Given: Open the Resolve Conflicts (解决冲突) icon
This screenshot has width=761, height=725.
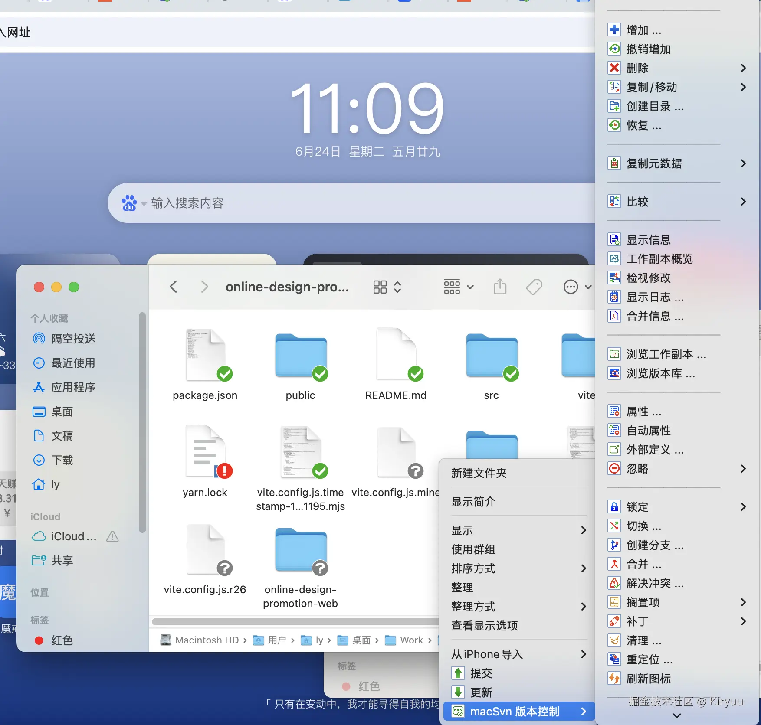Looking at the screenshot, I should click(x=614, y=583).
